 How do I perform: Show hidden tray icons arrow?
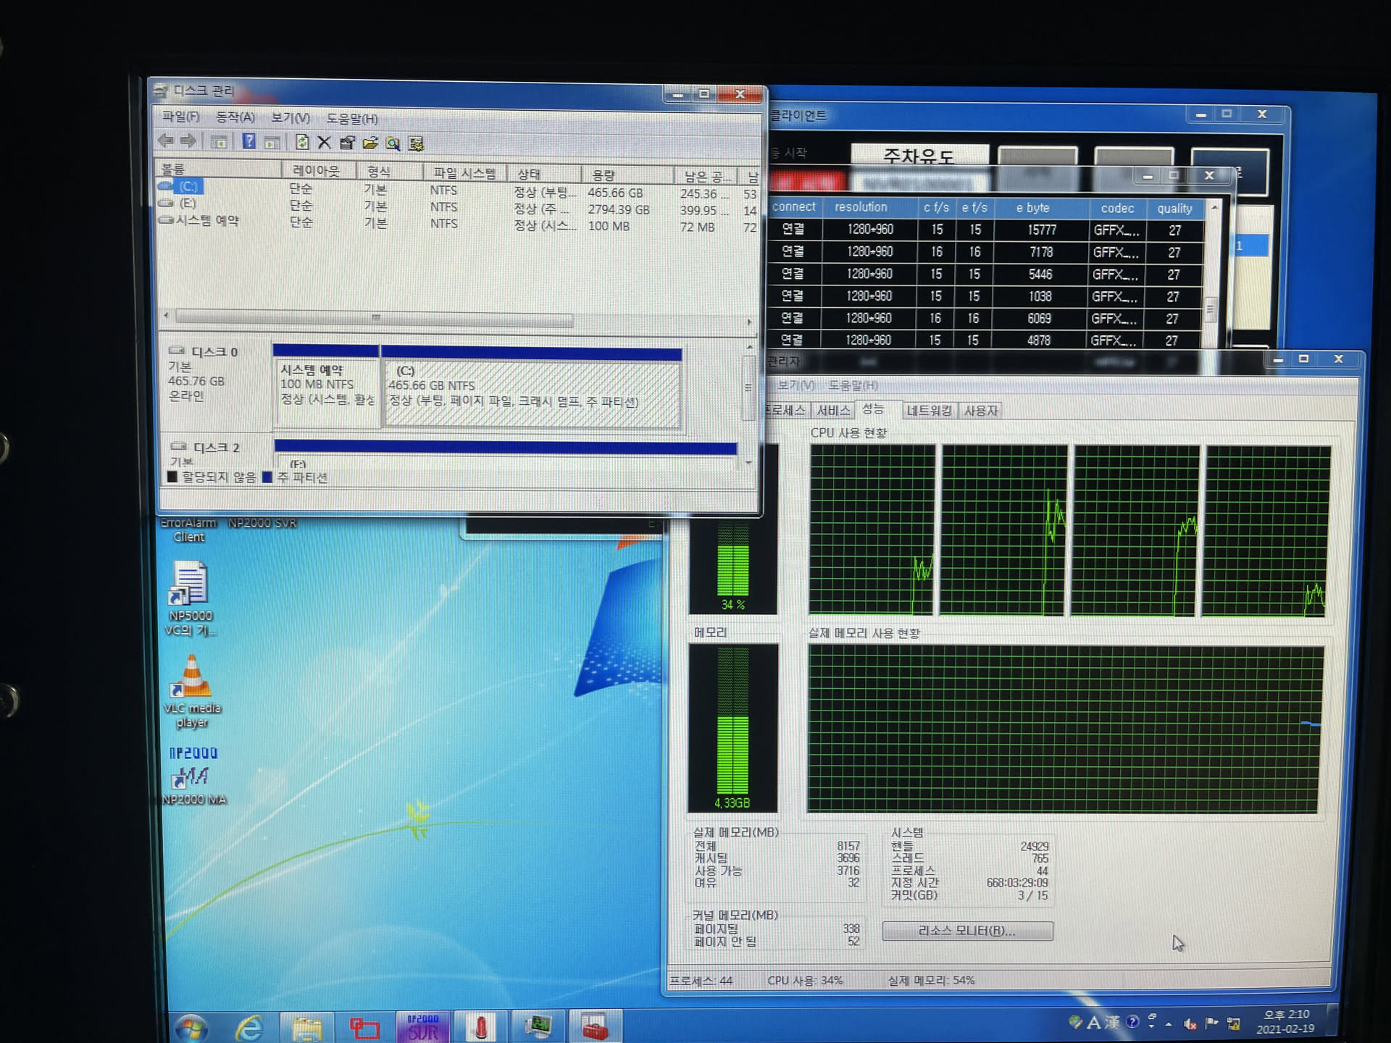1169,1023
